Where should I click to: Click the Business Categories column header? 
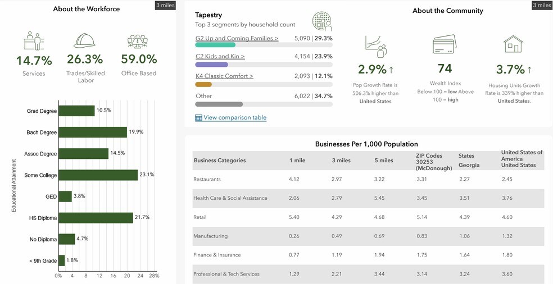(x=220, y=161)
